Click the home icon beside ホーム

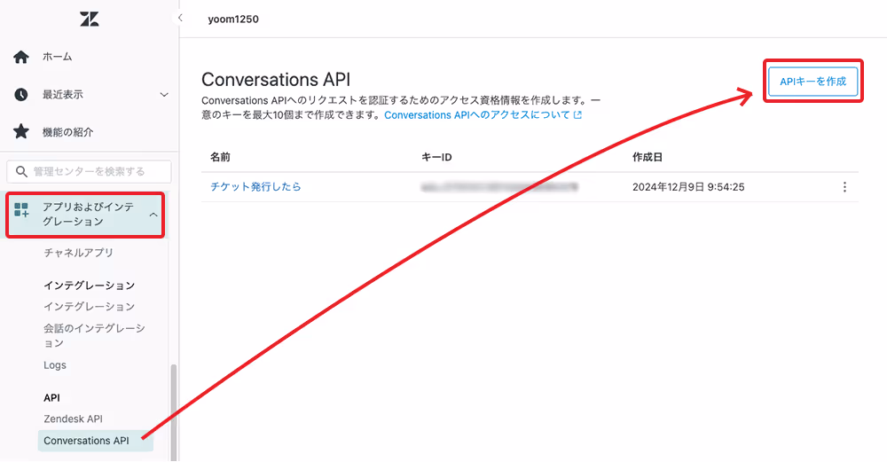pyautogui.click(x=21, y=57)
